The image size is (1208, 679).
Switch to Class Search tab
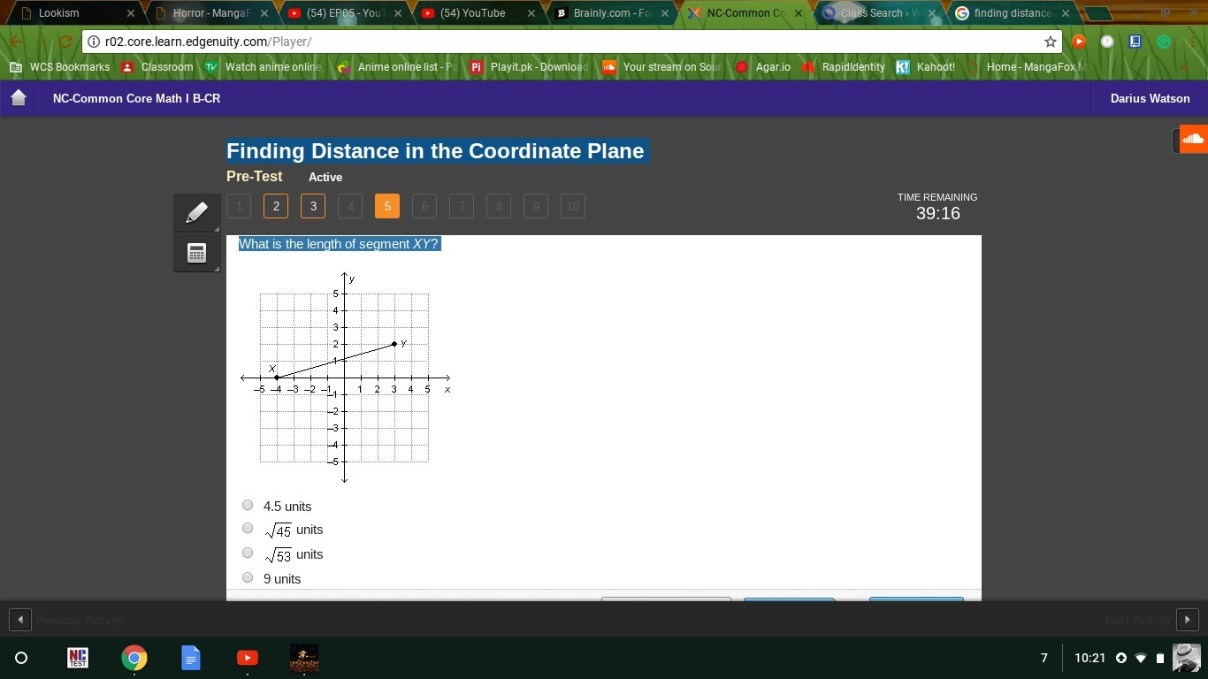tap(878, 13)
